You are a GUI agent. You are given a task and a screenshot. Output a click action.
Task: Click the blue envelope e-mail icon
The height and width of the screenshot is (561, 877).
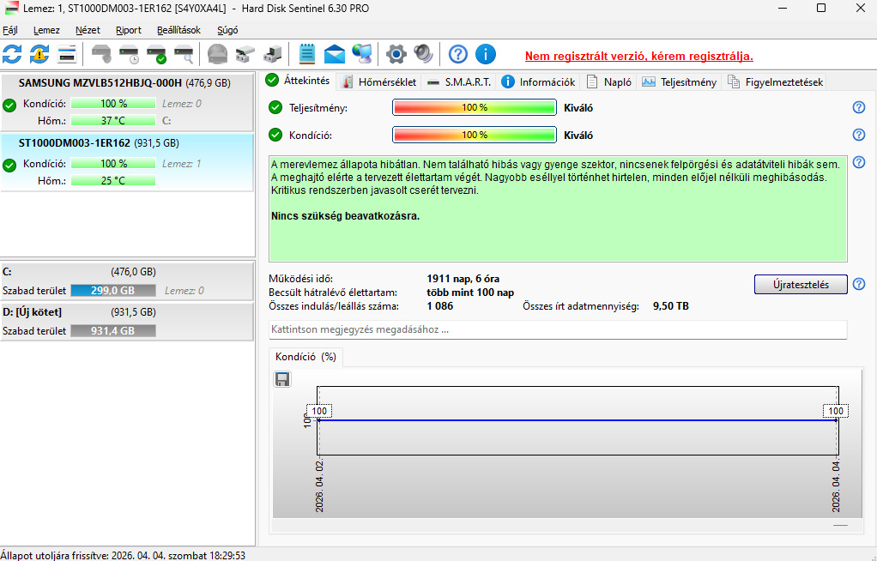point(335,54)
